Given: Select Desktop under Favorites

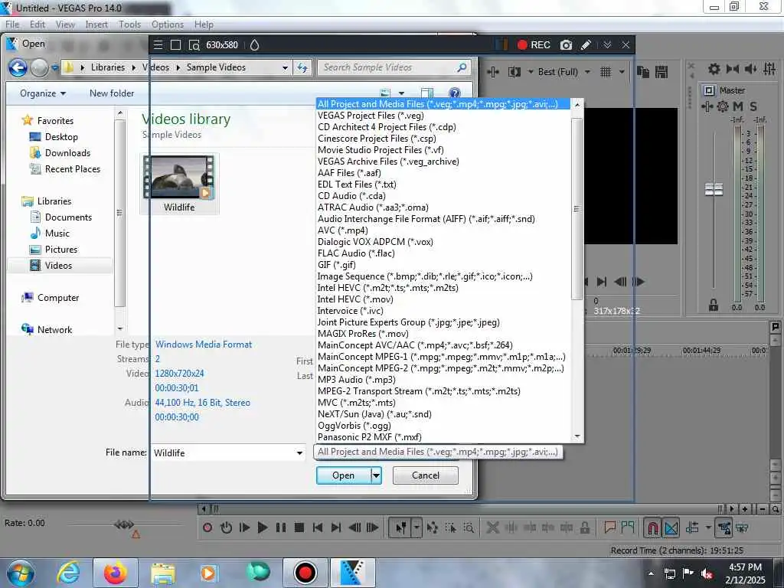Looking at the screenshot, I should [x=61, y=137].
